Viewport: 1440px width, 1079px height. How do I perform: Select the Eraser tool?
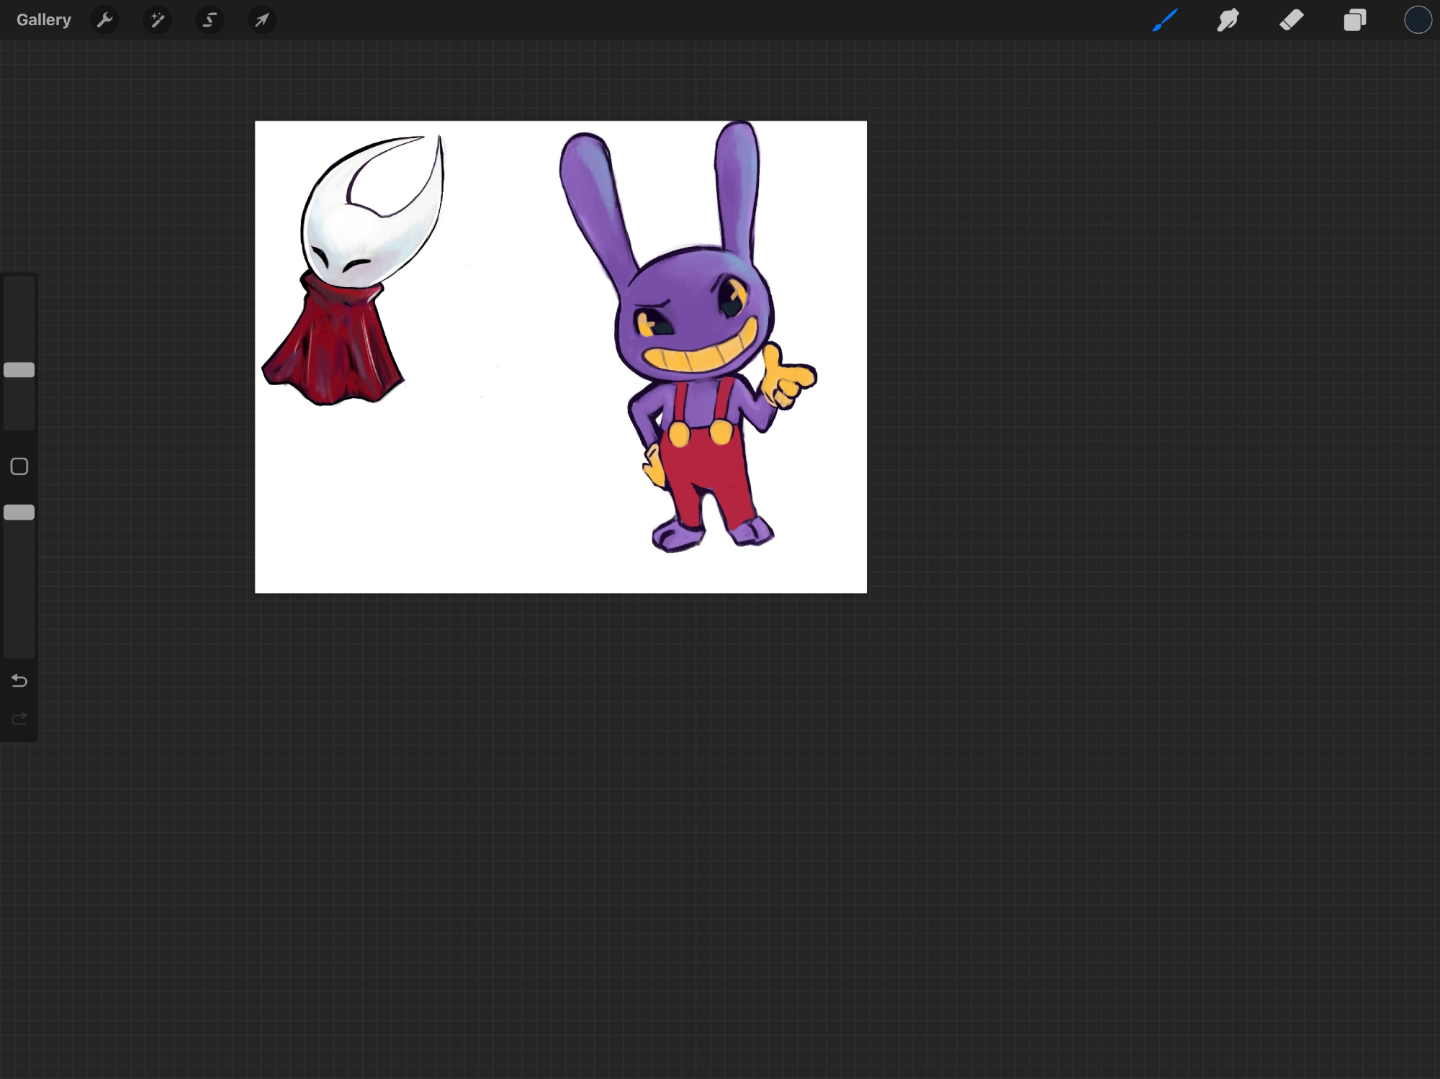(1291, 20)
